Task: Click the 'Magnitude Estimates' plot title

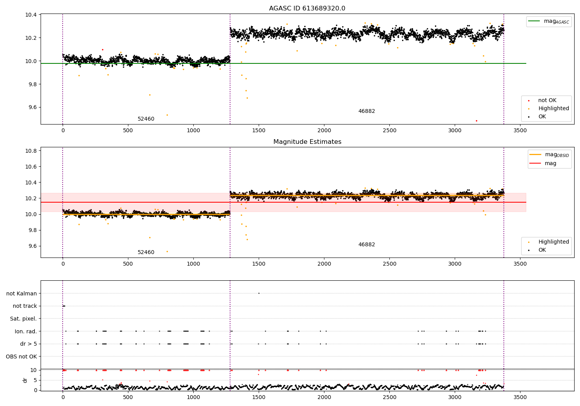Action: coord(307,142)
